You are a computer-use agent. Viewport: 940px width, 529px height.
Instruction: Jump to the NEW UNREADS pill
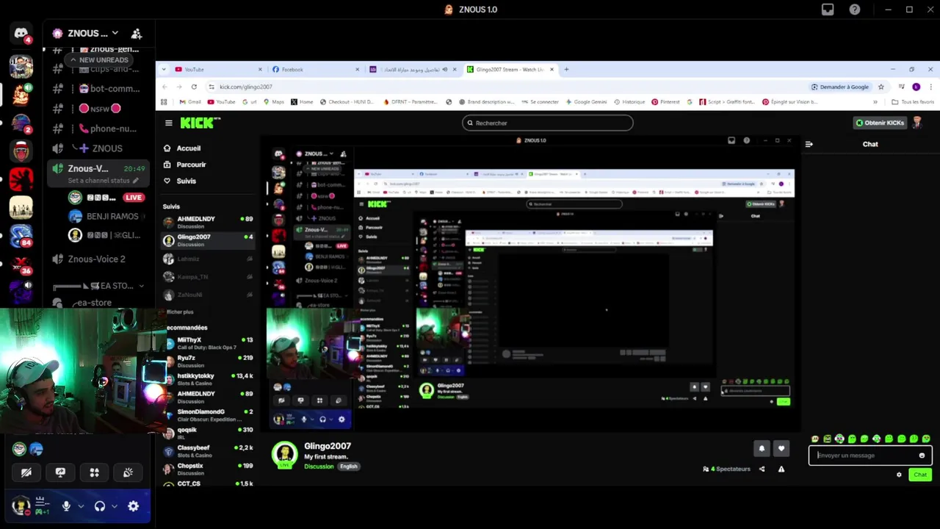click(x=99, y=60)
